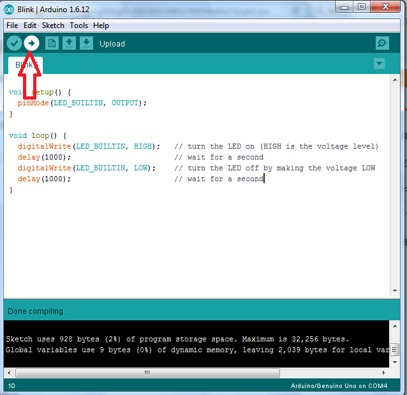Click editor scrollbar down arrow
Image resolution: width=407 pixels, height=395 pixels.
(x=395, y=291)
